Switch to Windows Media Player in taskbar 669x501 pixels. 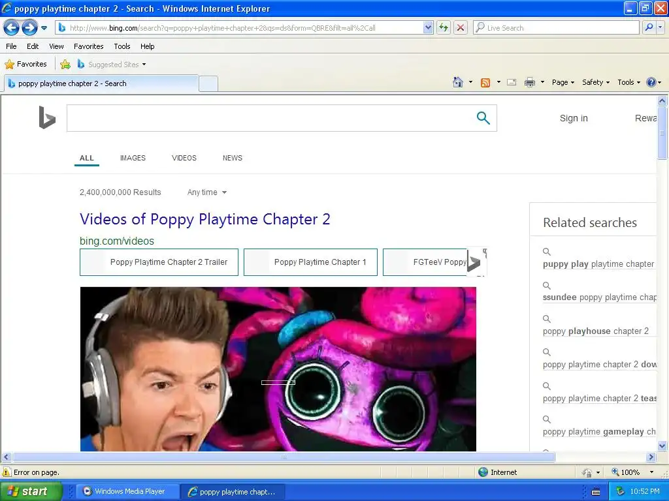[x=127, y=491]
